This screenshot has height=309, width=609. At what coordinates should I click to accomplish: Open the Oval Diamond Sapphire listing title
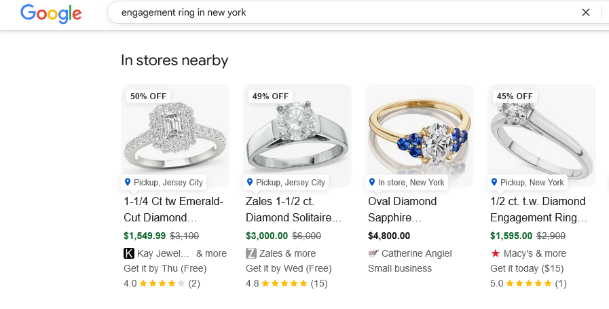(402, 209)
